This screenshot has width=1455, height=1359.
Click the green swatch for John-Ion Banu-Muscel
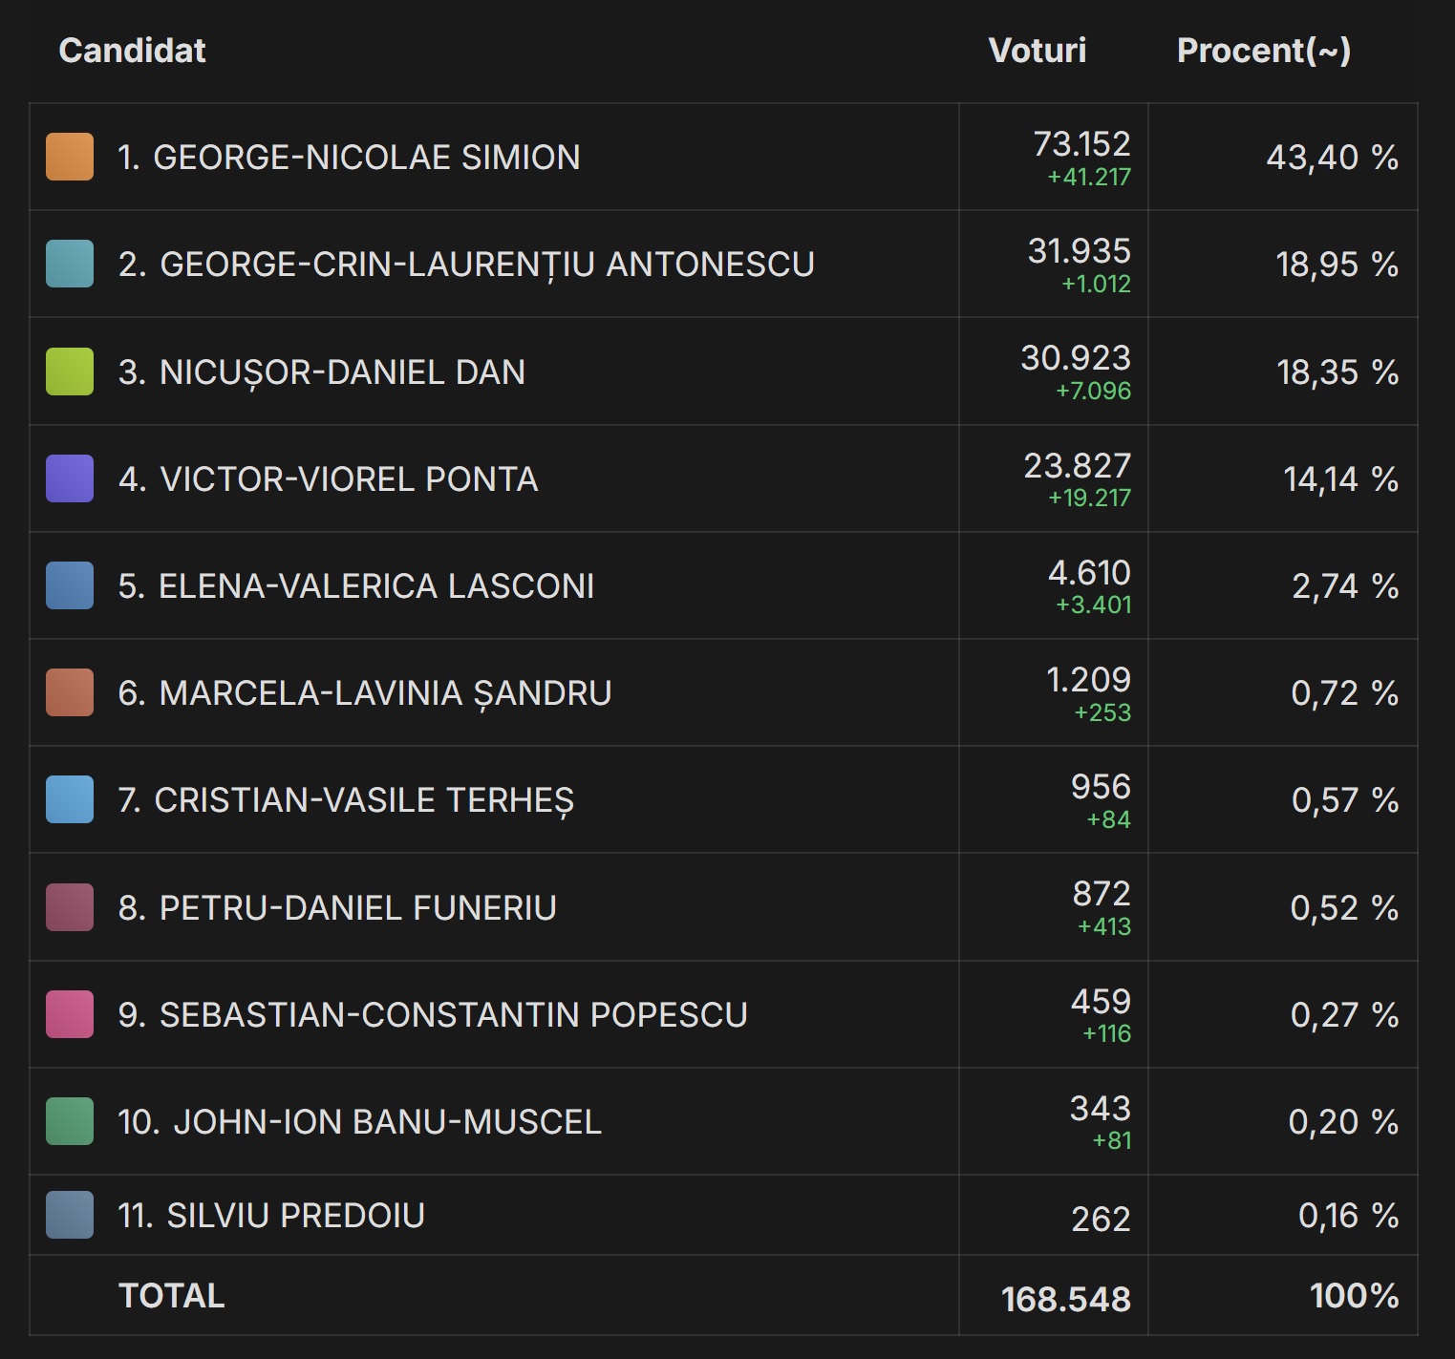tap(70, 1121)
